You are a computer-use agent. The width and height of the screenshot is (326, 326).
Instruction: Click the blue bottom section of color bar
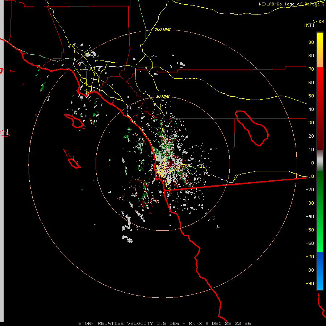coord(320,271)
